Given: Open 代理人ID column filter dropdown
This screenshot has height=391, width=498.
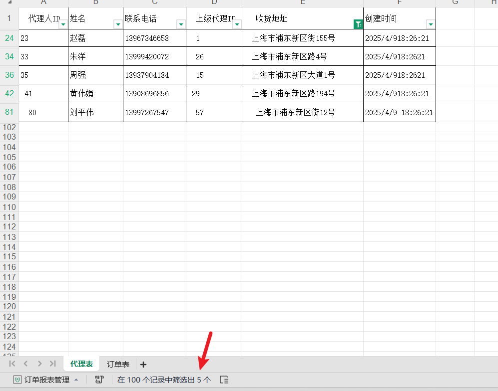Looking at the screenshot, I should pyautogui.click(x=63, y=24).
